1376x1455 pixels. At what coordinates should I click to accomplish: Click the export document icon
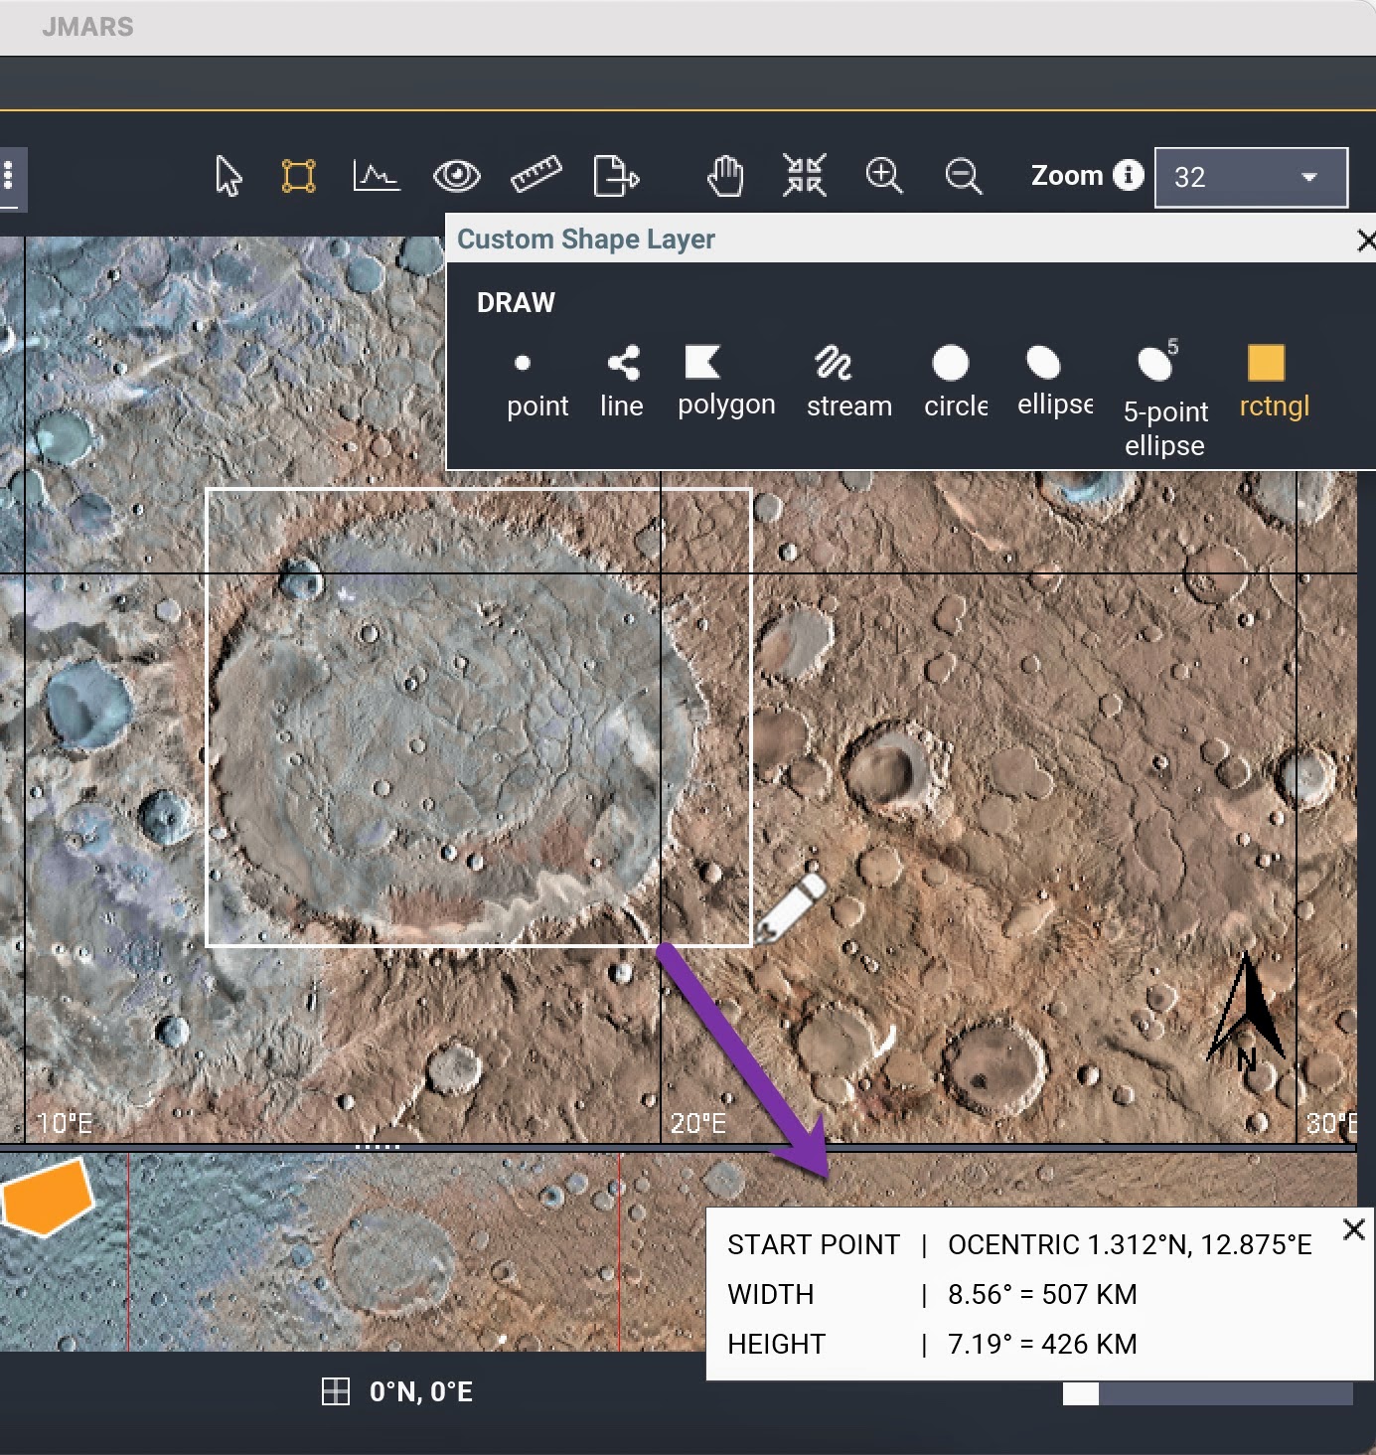coord(615,176)
